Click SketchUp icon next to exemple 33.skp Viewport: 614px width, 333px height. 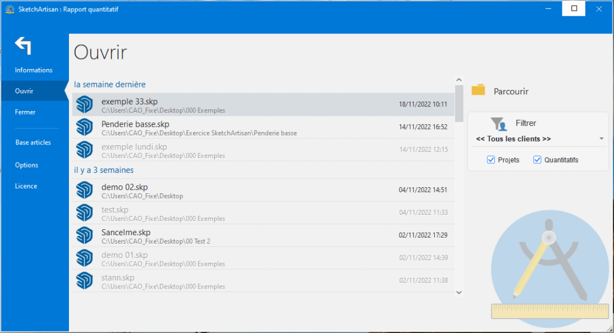pyautogui.click(x=84, y=104)
